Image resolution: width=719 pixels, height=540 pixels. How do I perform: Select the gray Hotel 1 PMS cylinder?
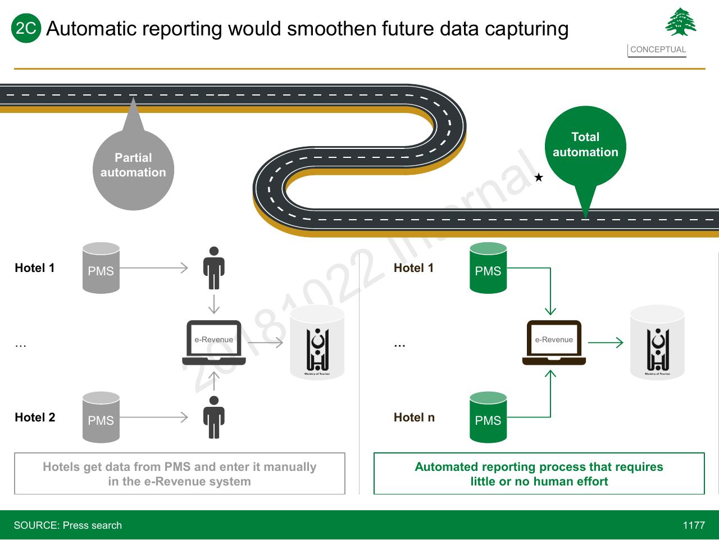(x=101, y=268)
